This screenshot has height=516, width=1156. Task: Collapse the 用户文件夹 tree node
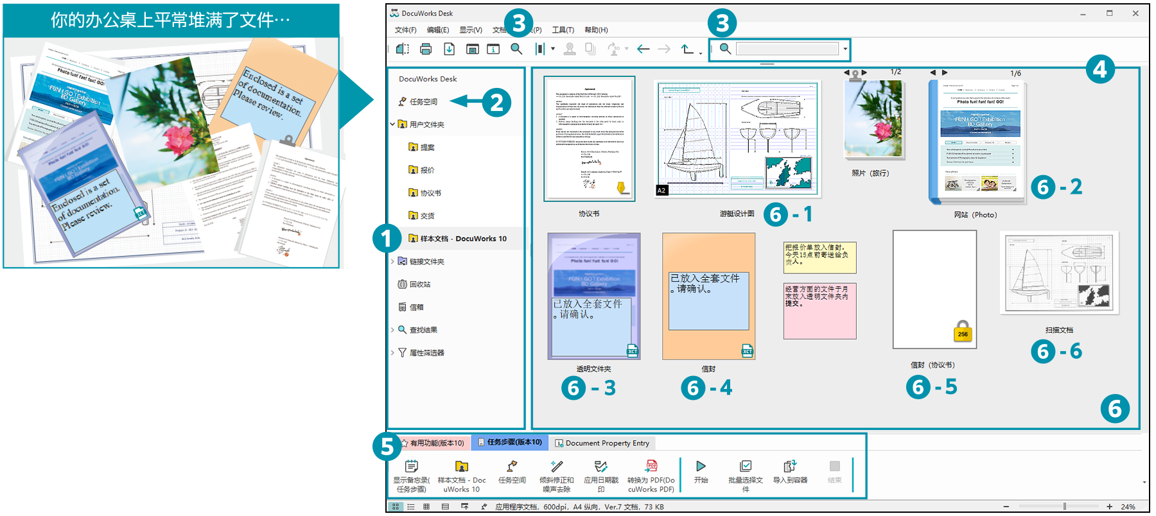[392, 125]
